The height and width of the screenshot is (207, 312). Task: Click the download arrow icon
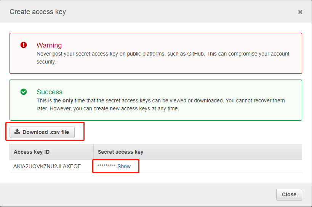point(17,132)
